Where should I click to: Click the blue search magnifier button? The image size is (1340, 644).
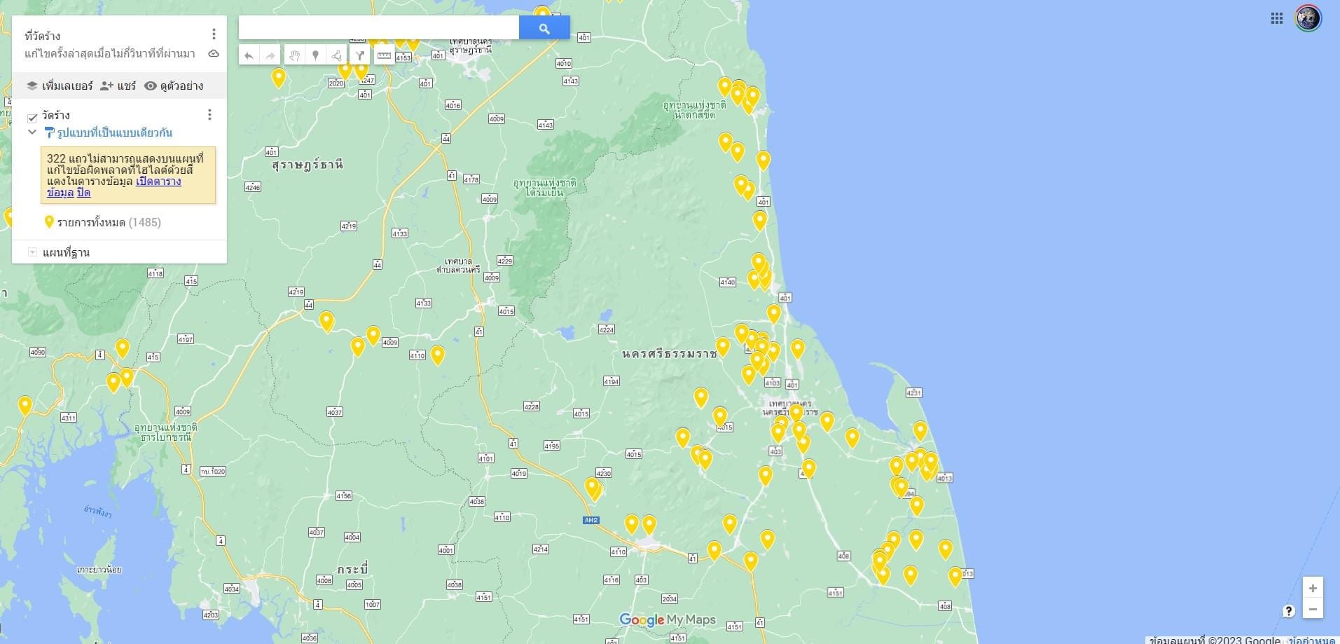[544, 28]
